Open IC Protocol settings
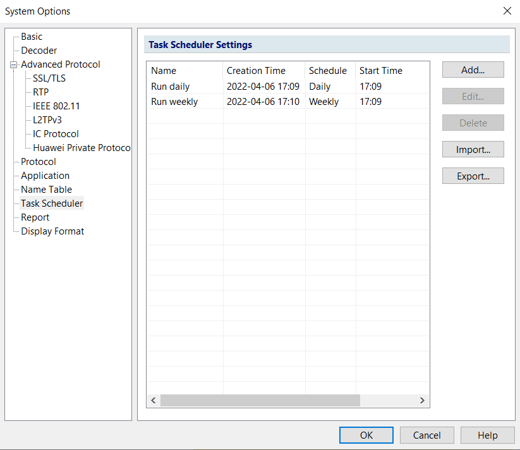Viewport: 520px width, 450px height. pos(56,134)
